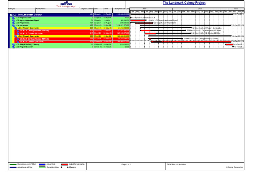Screen dimensions: 262x185
Task: Click the 2024 year header in timescale
Action: [151, 9]
